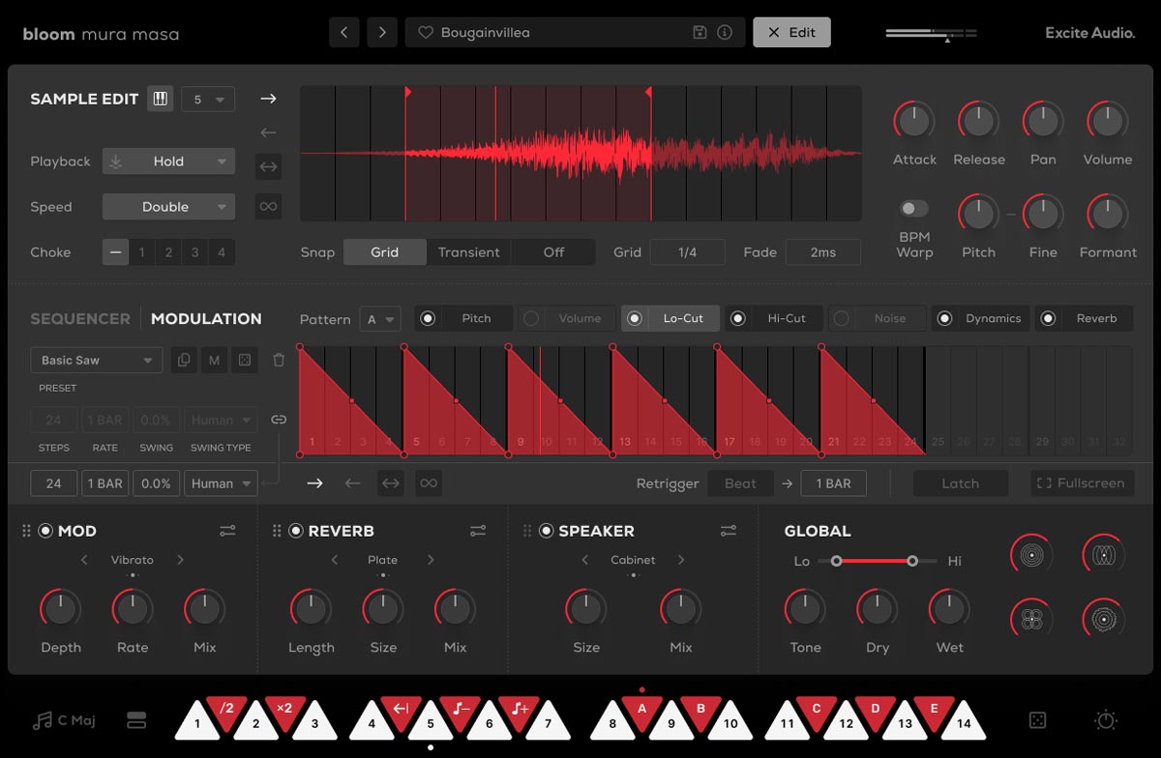Click the Global Hi frequency range handle
Viewport: 1161px width, 758px height.
coord(911,561)
